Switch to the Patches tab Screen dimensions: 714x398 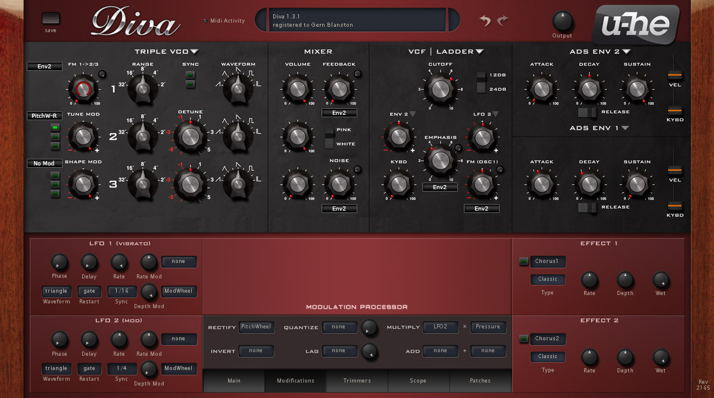point(480,381)
